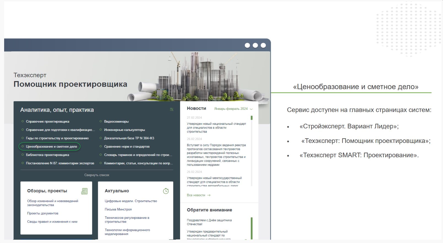This screenshot has height=243, width=443.
Task: Collapse the list via Свернуть список
Action: click(97, 175)
